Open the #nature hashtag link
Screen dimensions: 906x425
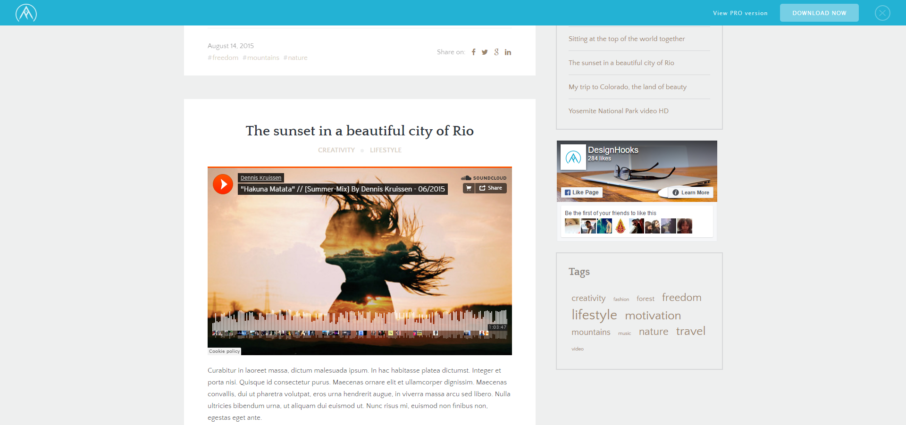pyautogui.click(x=295, y=58)
